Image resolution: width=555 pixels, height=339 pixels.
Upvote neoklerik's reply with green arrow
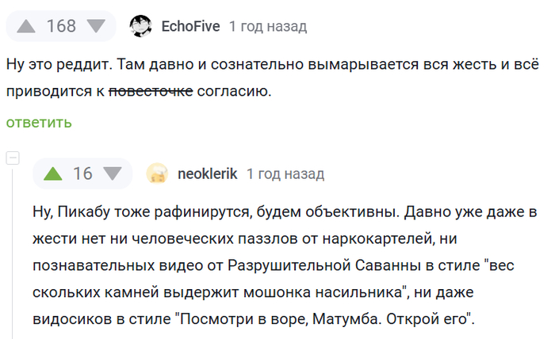point(53,173)
